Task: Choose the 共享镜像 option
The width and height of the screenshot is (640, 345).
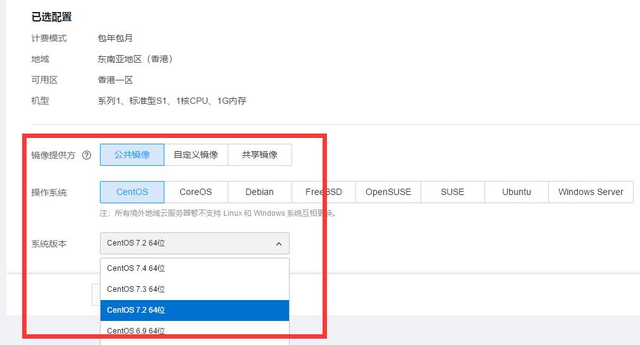Action: point(259,154)
